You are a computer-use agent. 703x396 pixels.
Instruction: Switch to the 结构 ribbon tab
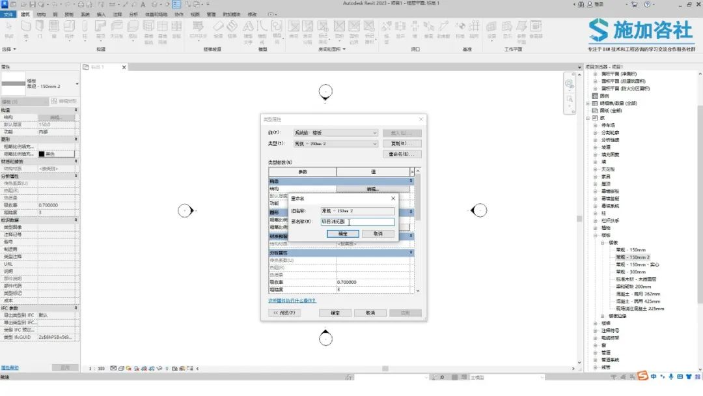tap(41, 14)
